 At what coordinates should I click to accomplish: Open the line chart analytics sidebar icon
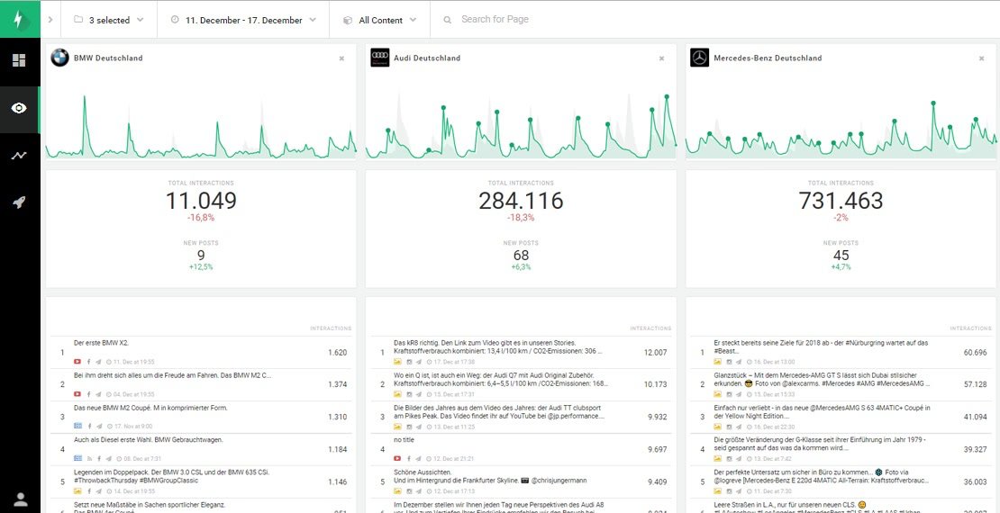[x=19, y=156]
